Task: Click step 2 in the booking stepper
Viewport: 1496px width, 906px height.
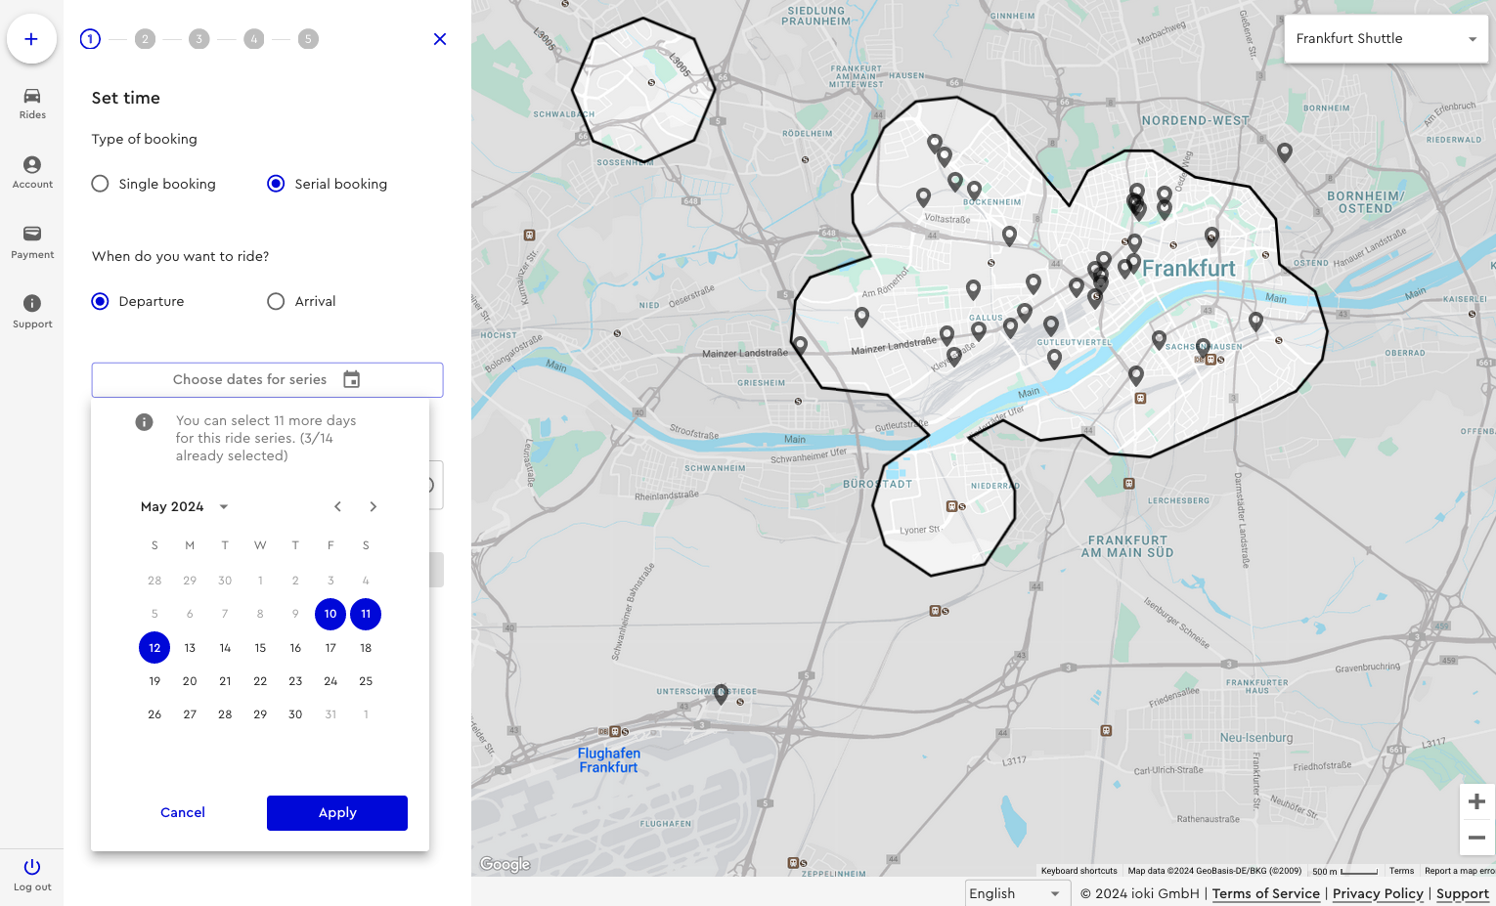Action: [x=145, y=39]
